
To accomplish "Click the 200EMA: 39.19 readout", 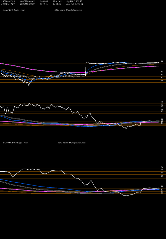I will [27, 4].
